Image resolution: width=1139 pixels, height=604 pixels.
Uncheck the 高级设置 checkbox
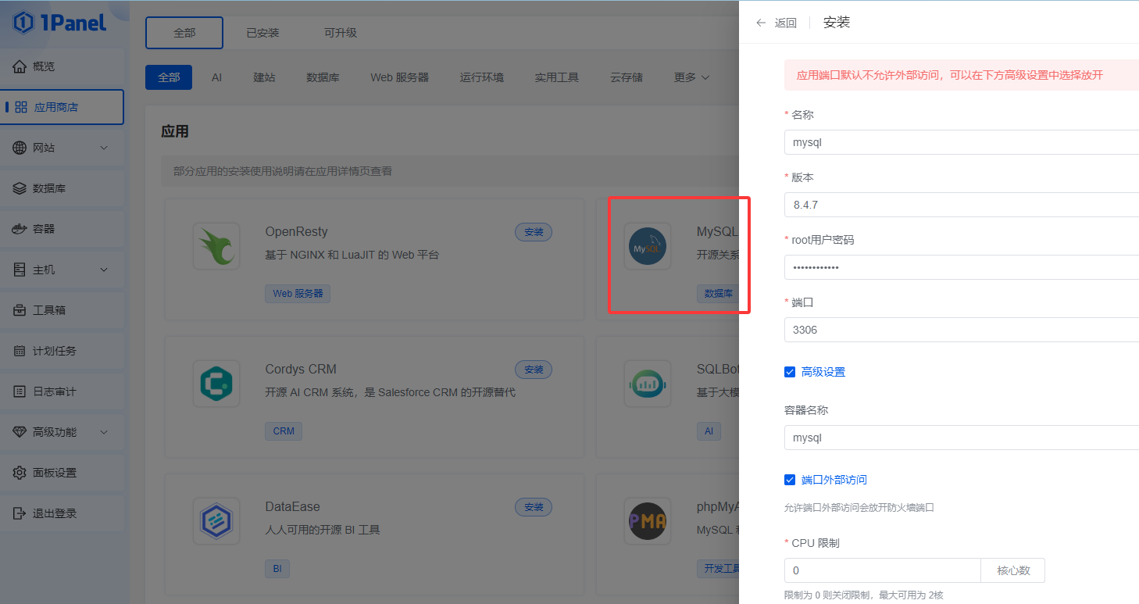coord(790,372)
